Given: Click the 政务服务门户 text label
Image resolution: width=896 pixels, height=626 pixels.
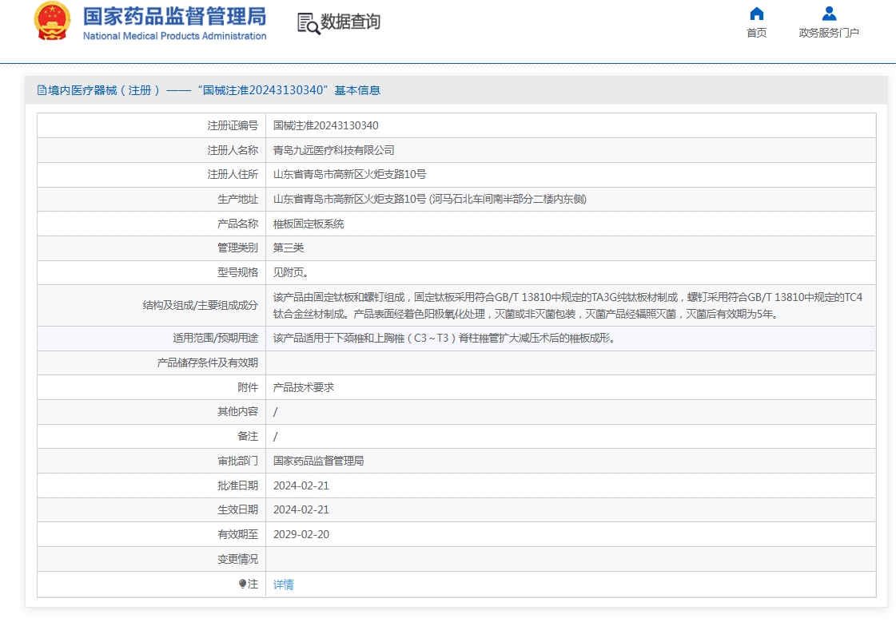Looking at the screenshot, I should (x=829, y=33).
